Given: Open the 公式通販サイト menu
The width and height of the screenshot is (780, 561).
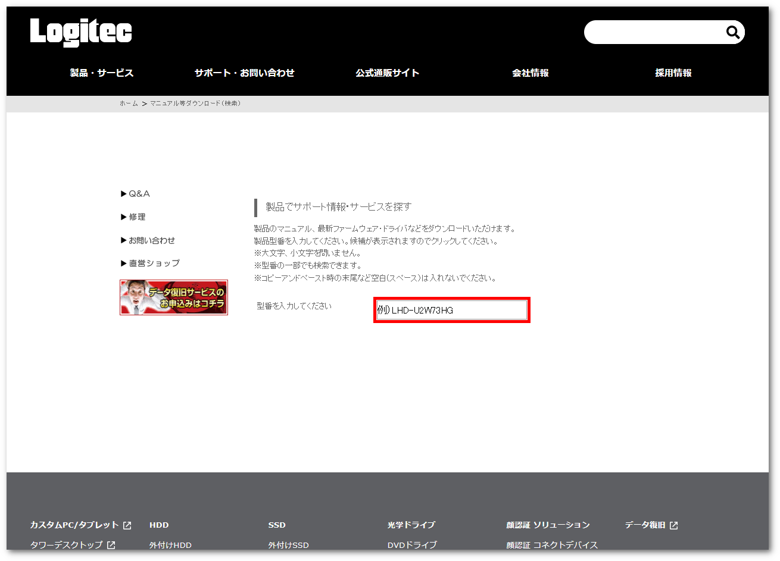Looking at the screenshot, I should 388,73.
